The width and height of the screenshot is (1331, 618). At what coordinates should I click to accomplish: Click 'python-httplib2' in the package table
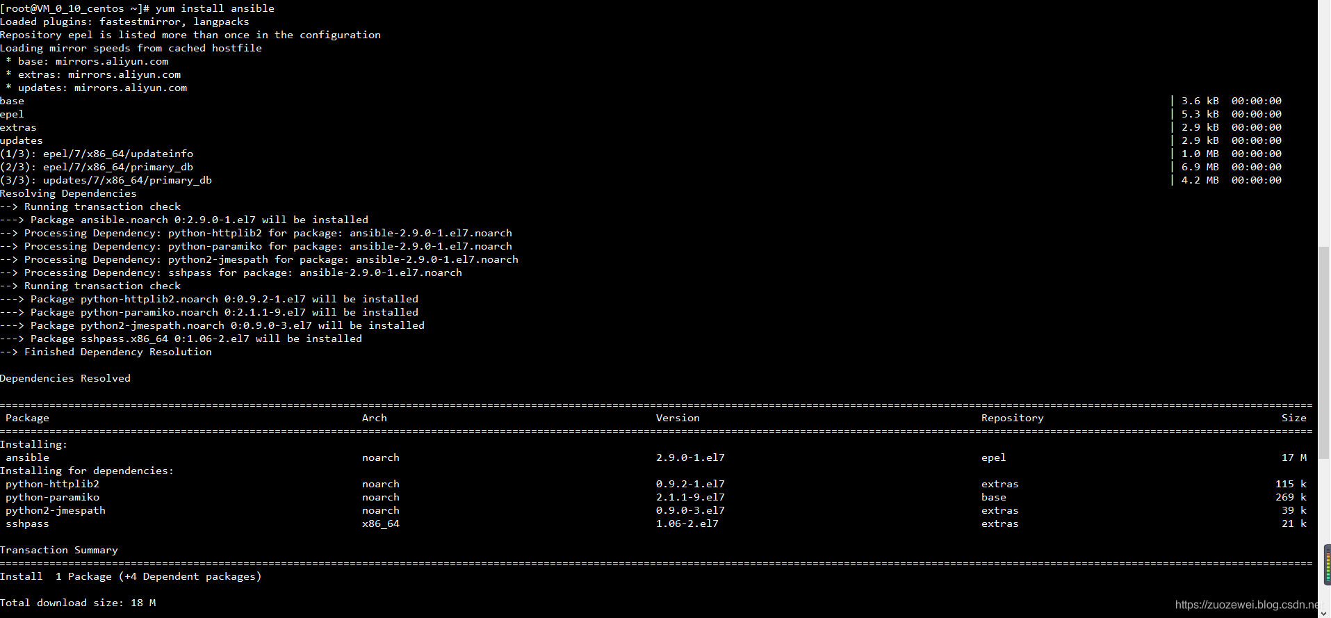(x=52, y=484)
